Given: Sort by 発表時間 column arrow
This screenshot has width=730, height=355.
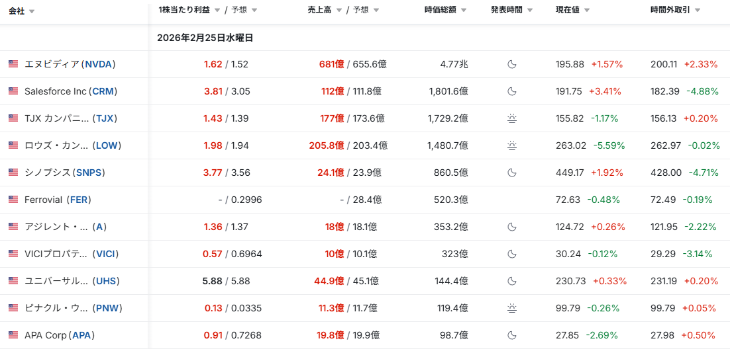Looking at the screenshot, I should point(529,10).
